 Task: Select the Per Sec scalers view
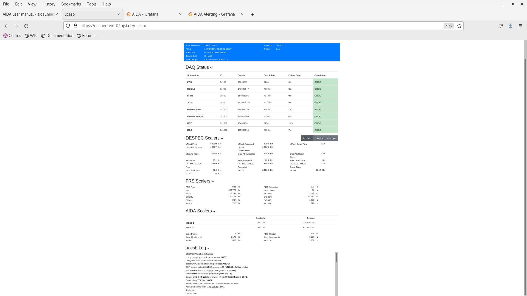[x=307, y=138]
